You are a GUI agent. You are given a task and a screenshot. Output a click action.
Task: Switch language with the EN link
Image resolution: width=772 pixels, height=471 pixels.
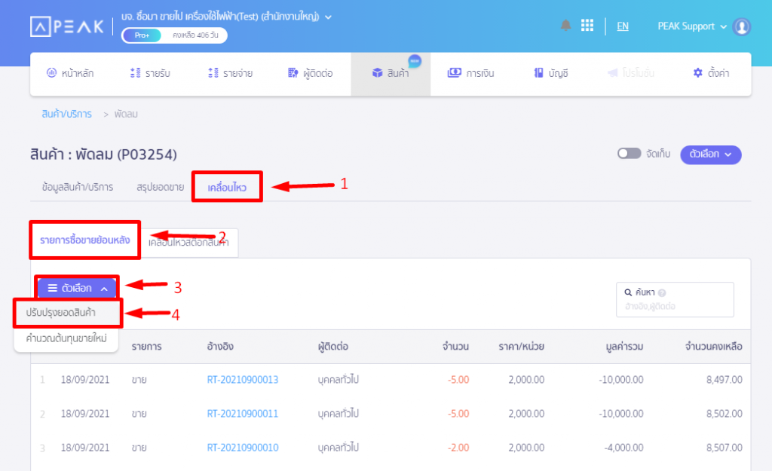pos(622,26)
